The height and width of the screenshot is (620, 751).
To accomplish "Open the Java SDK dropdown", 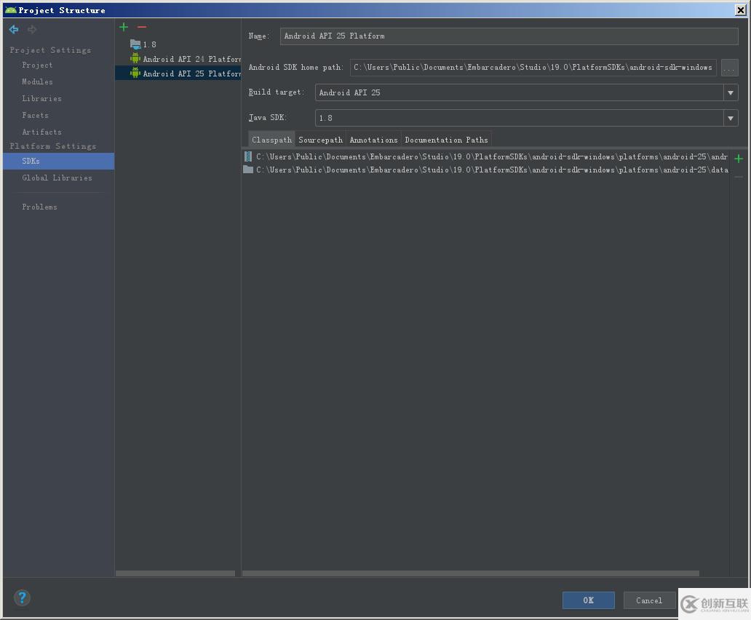I will click(730, 117).
